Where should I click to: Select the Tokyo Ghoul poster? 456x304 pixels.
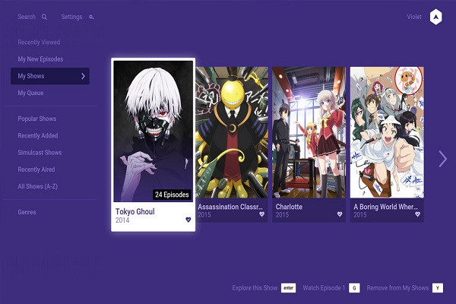coord(154,131)
